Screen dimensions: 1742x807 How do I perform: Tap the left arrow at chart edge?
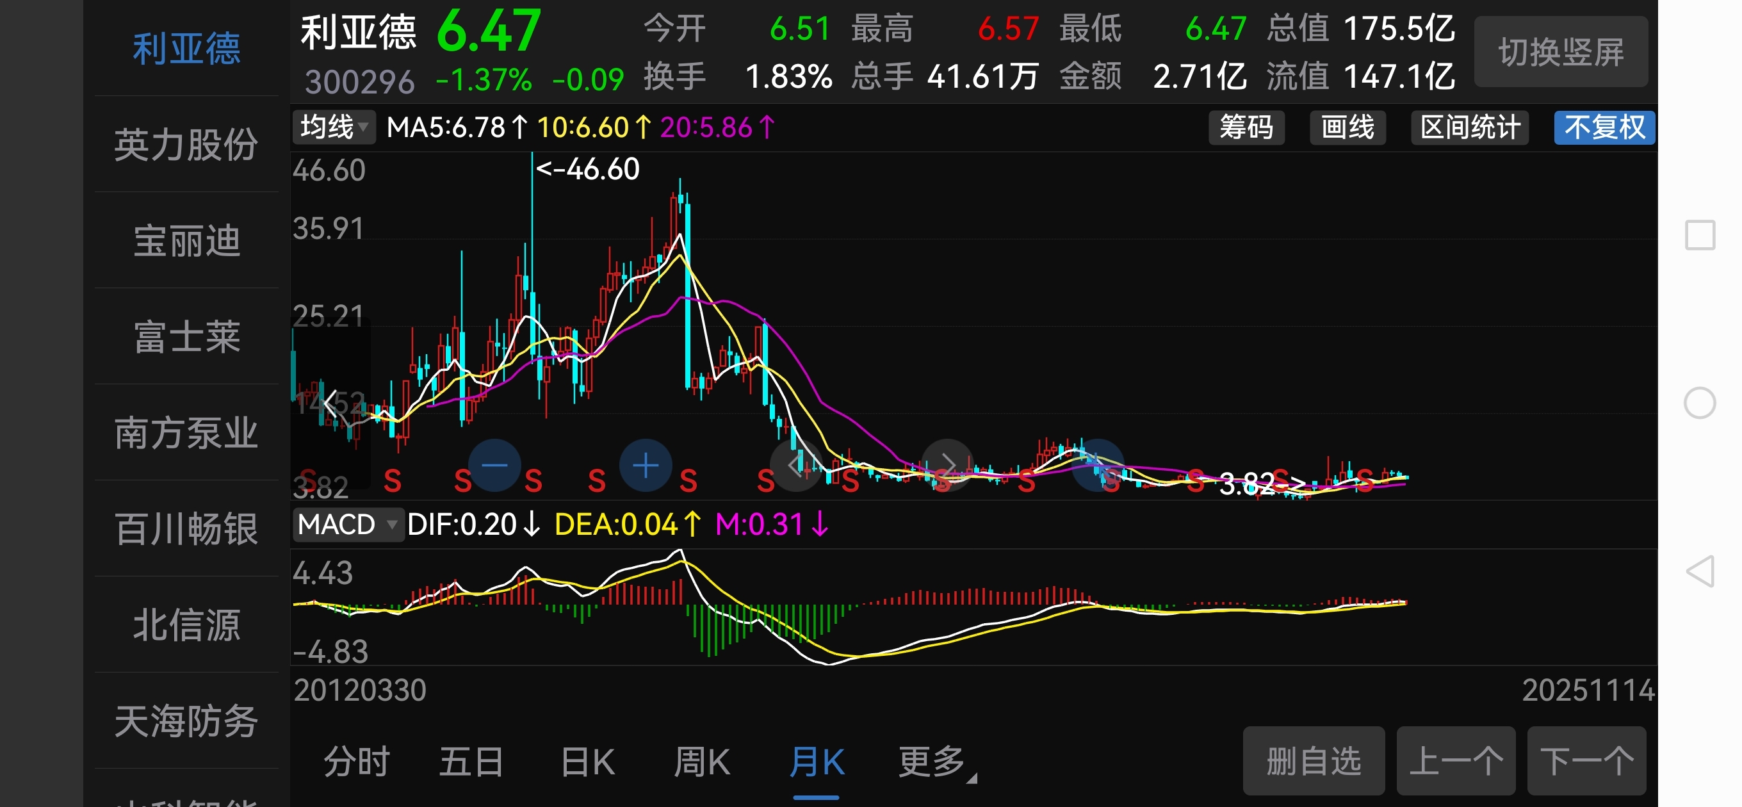click(330, 404)
